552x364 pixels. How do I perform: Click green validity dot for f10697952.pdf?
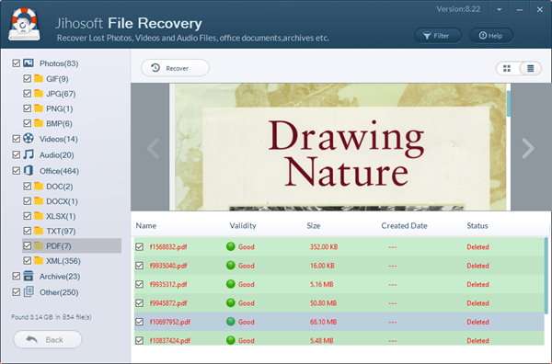point(231,322)
